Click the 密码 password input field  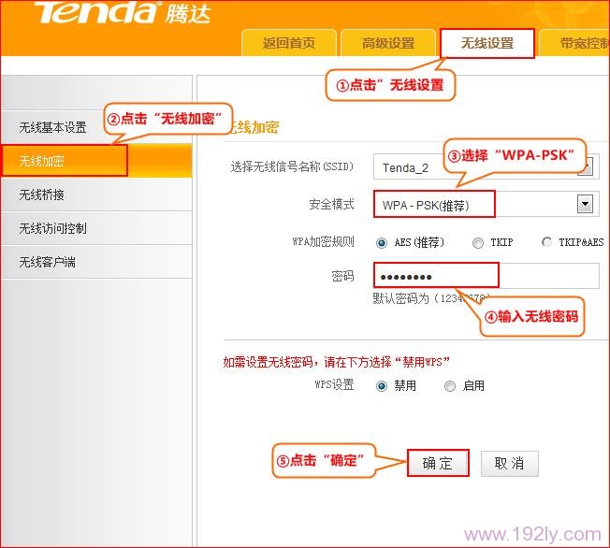click(487, 276)
